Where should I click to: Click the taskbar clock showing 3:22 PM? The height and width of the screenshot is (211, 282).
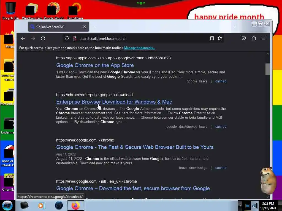pos(268,206)
